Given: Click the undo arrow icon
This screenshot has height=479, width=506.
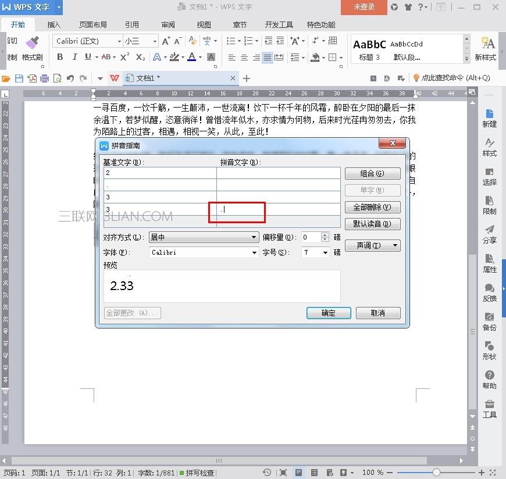Looking at the screenshot, I should [70, 78].
